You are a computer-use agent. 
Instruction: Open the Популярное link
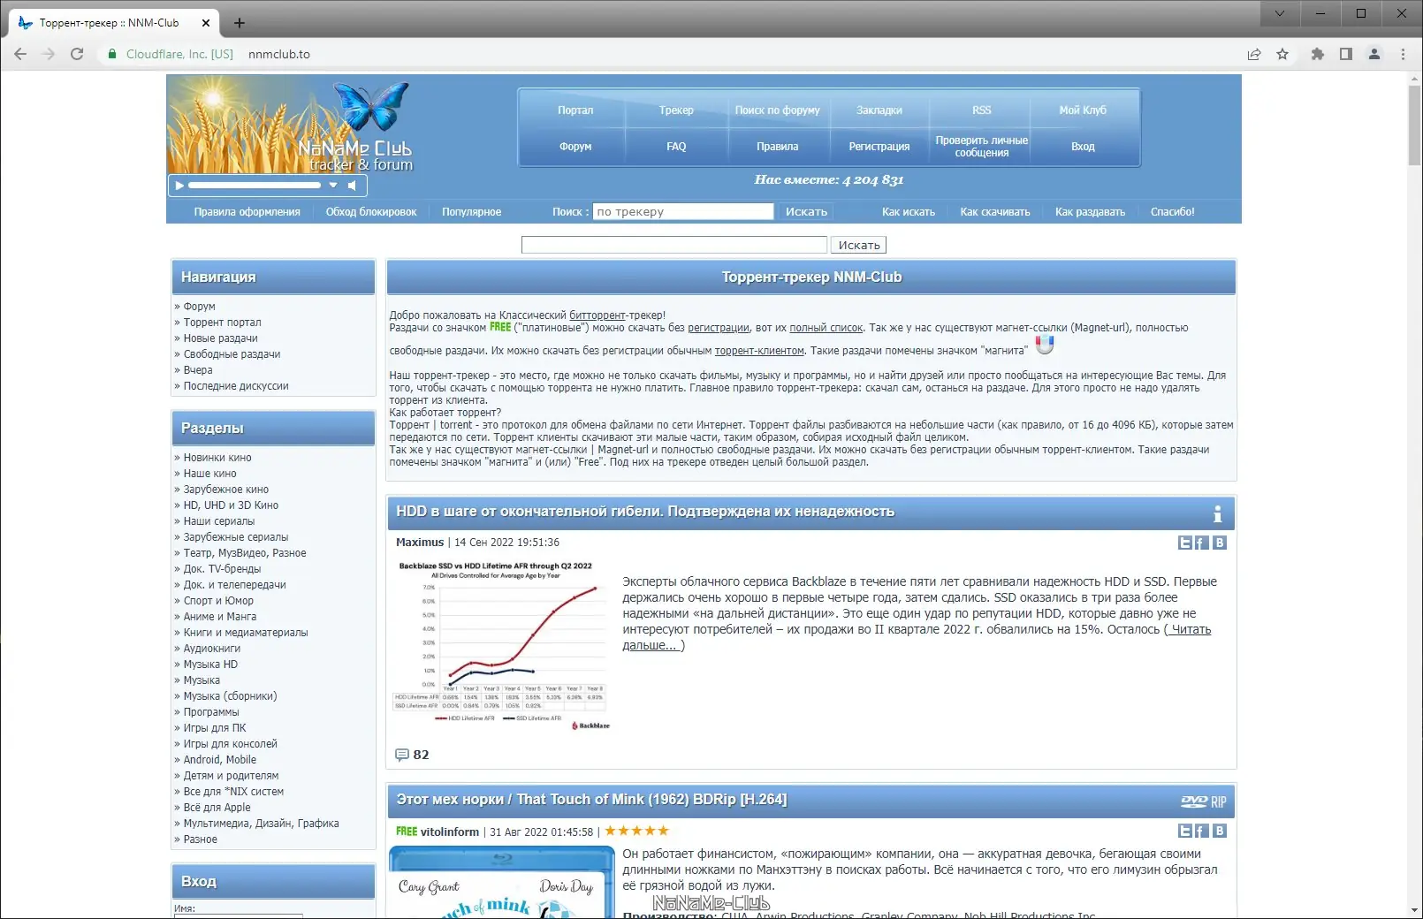tap(471, 212)
